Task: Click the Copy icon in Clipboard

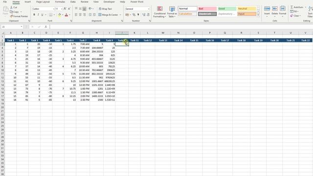Action: pos(11,12)
